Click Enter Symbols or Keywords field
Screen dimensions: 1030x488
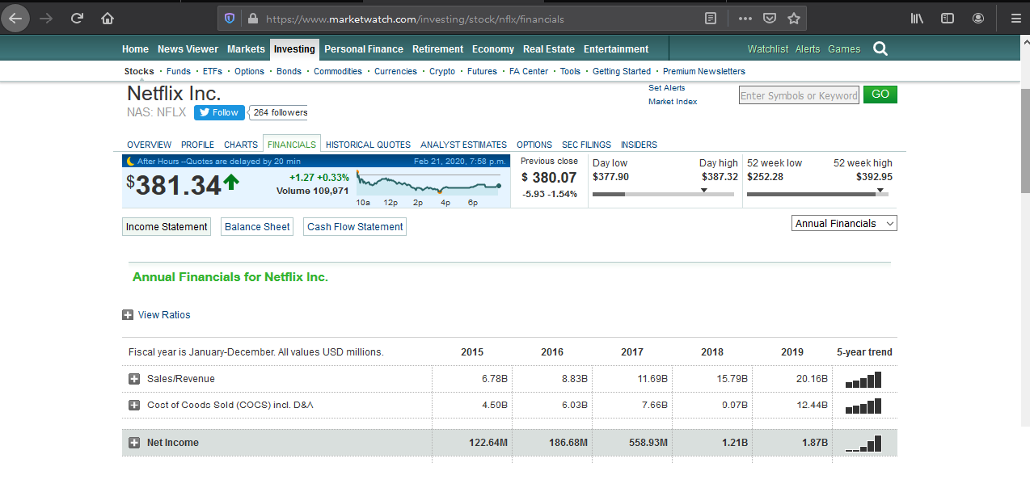(799, 95)
